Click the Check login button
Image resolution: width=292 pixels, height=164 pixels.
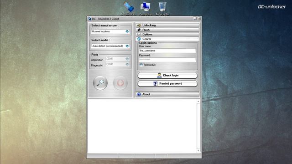pyautogui.click(x=167, y=75)
